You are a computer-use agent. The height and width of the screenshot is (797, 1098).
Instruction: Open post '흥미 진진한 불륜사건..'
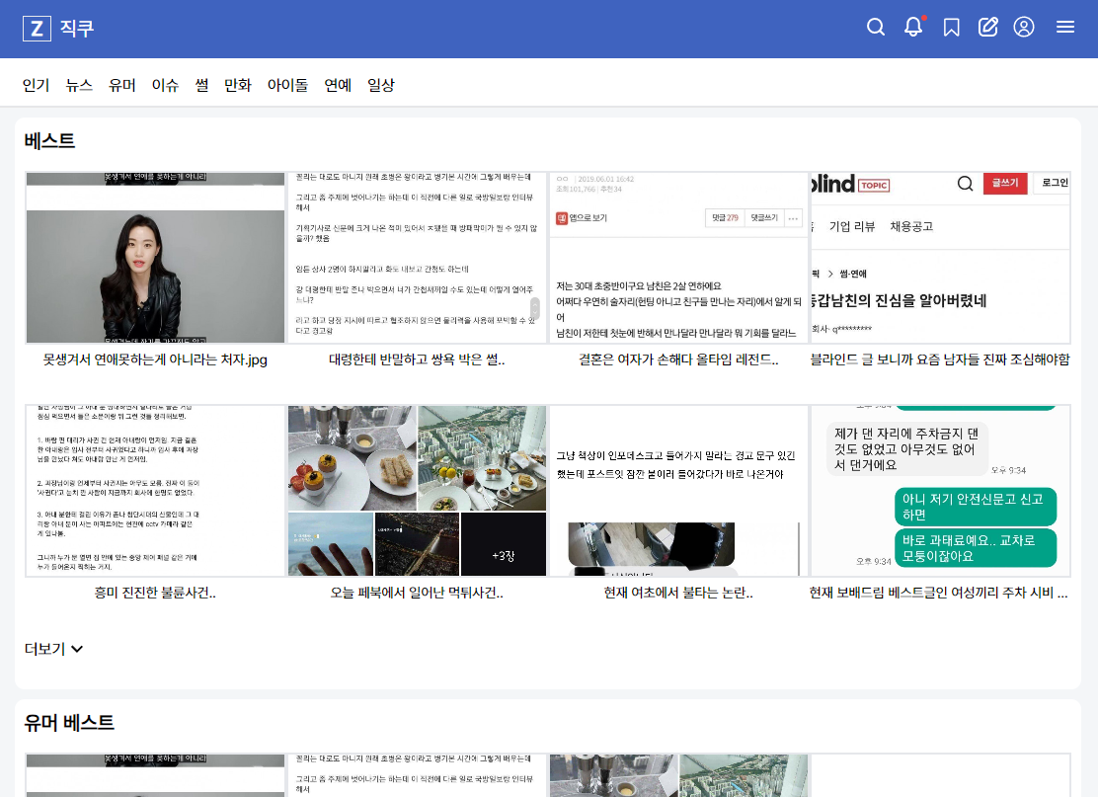tap(155, 593)
